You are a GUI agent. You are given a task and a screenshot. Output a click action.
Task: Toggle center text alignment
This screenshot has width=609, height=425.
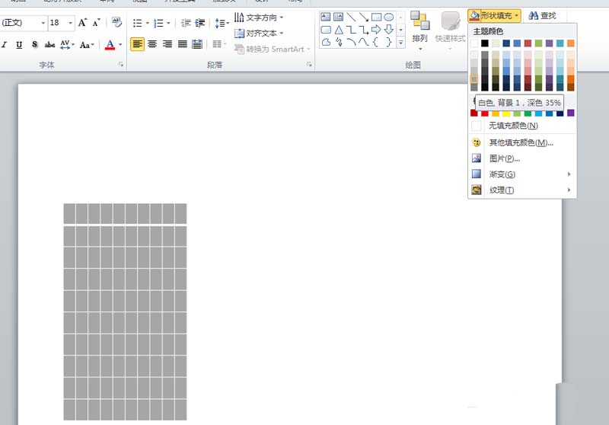pyautogui.click(x=152, y=44)
